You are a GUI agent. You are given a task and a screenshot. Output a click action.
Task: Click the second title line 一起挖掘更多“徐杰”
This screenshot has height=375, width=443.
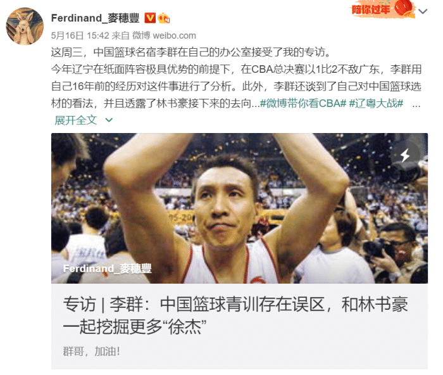(x=134, y=327)
